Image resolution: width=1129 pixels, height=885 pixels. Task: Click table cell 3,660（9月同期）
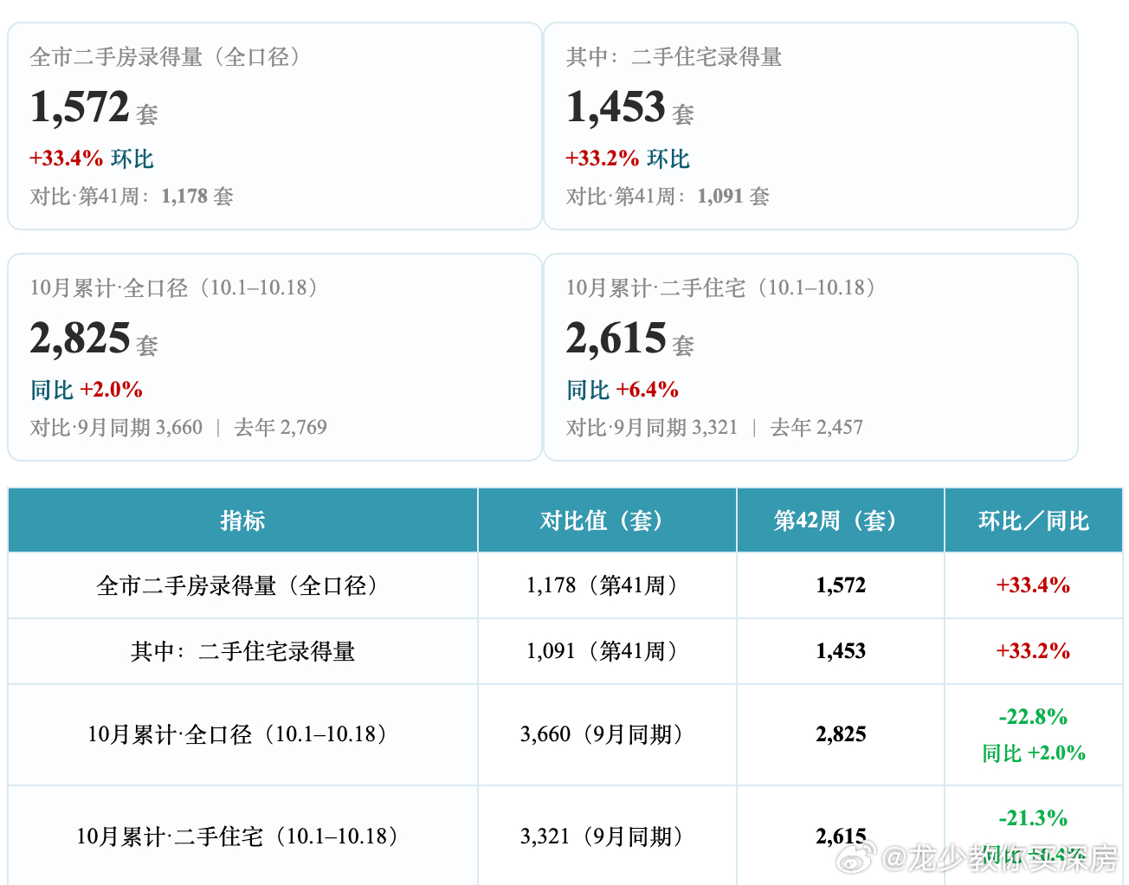(607, 734)
